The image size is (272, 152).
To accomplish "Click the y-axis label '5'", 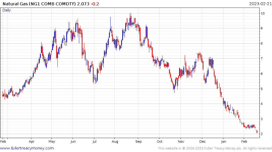I will 262,89.
